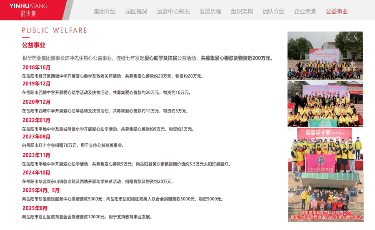Viewport: 375px width, 230px height.
Task: Open the top group photo with yellow jackets
Action: pos(325,55)
